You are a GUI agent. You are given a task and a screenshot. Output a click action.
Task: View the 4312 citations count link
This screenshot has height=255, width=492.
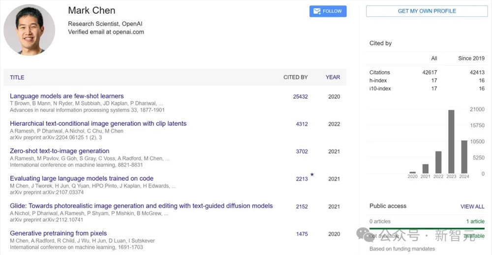302,124
